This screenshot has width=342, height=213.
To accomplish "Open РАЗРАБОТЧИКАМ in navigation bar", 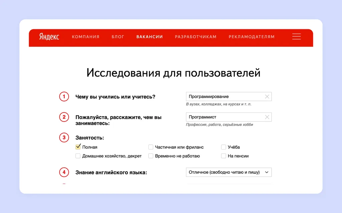I will point(196,37).
